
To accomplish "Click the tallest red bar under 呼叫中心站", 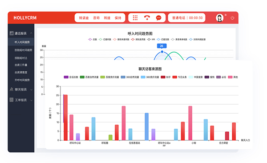I will pos(65,118).
